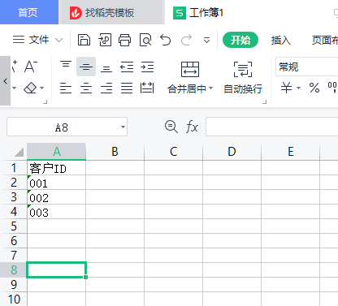Image resolution: width=338 pixels, height=306 pixels.
Task: Click distributed alignment icon
Action: pos(147,88)
